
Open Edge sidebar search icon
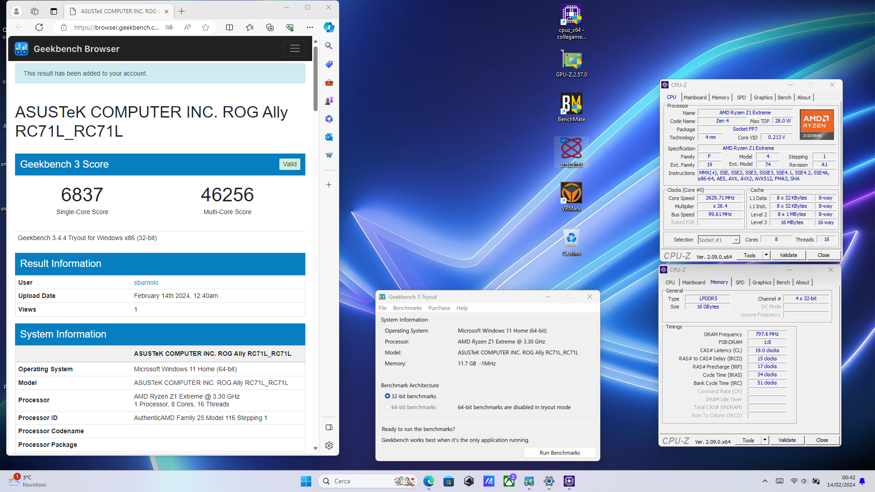pos(329,46)
